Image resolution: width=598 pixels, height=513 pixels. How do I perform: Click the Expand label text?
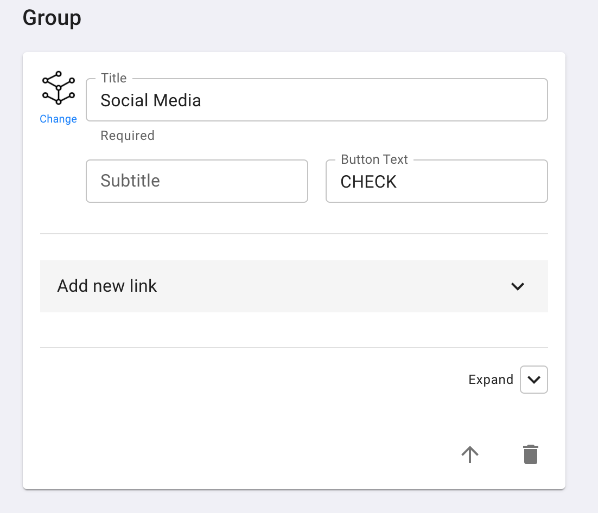point(491,380)
